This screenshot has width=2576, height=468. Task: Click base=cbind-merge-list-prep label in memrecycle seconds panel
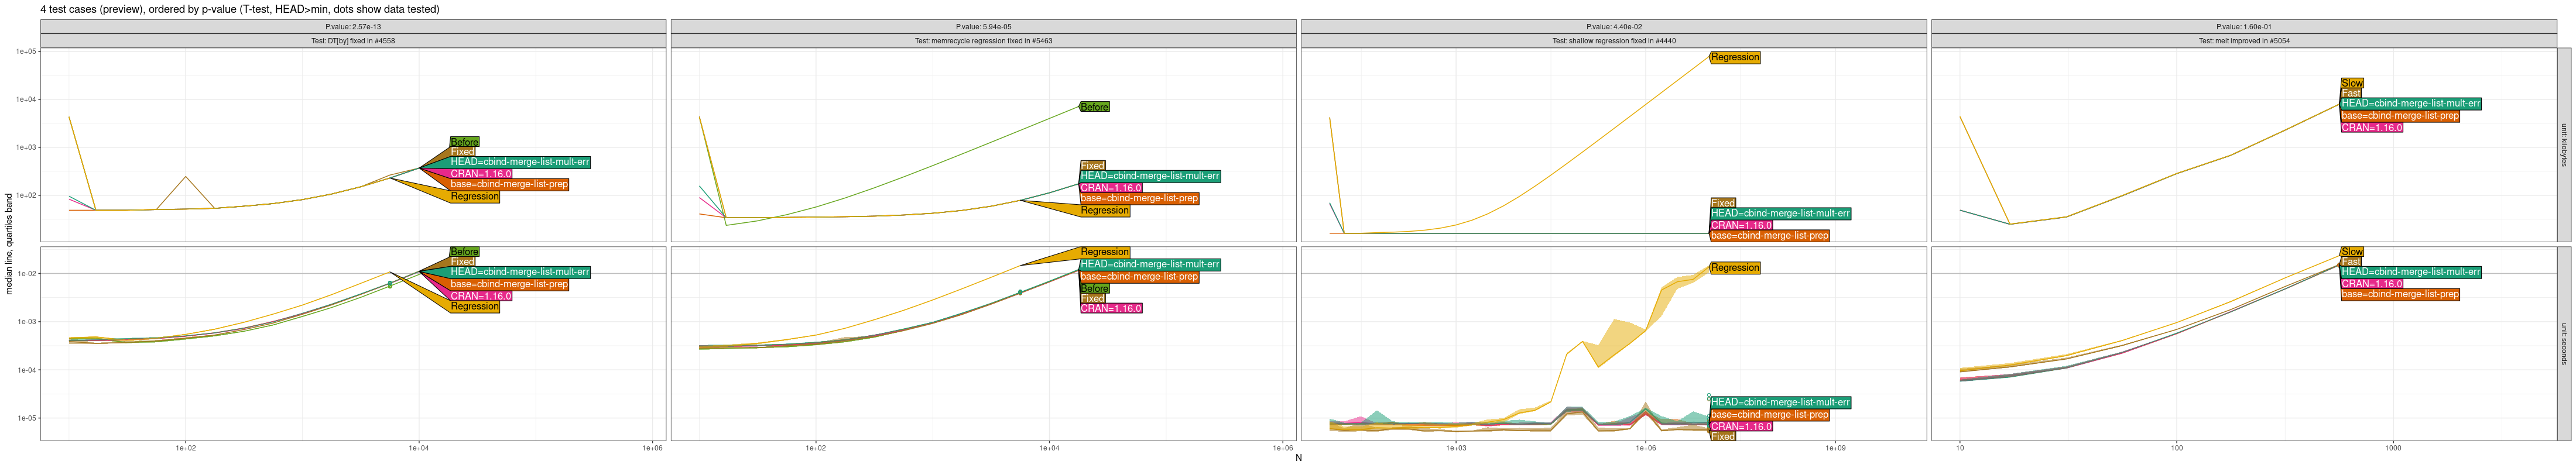coord(1139,277)
